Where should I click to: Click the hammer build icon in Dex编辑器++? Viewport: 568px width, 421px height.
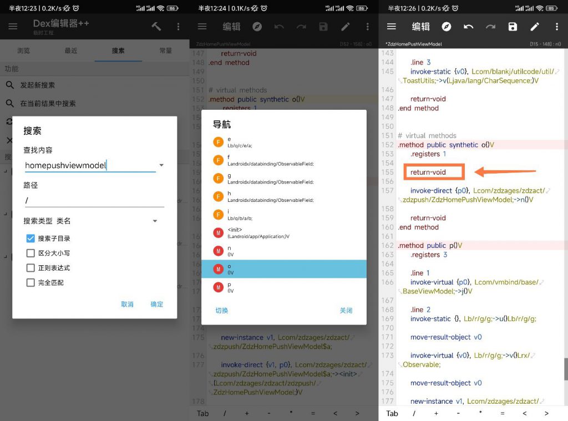[x=156, y=27]
